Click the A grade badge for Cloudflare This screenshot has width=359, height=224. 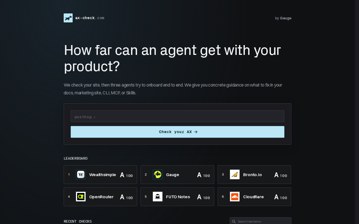(x=276, y=197)
